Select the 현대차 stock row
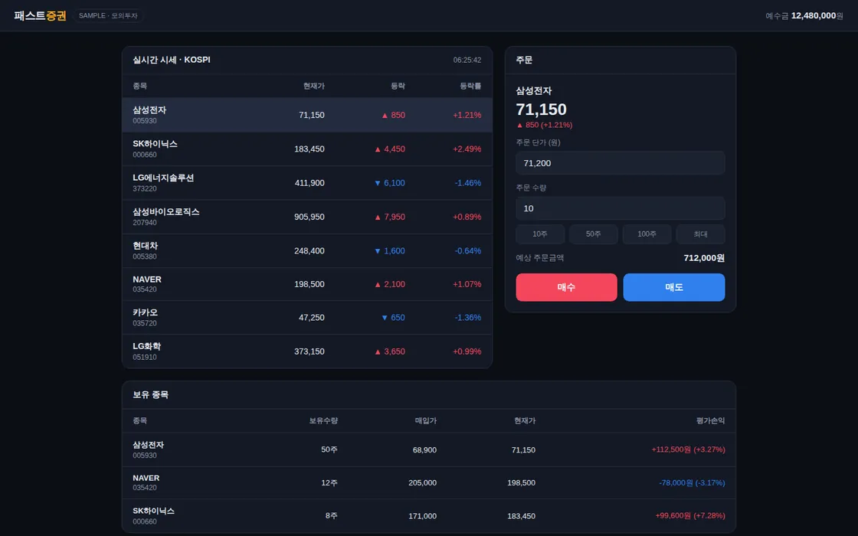This screenshot has height=536, width=858. 307,250
